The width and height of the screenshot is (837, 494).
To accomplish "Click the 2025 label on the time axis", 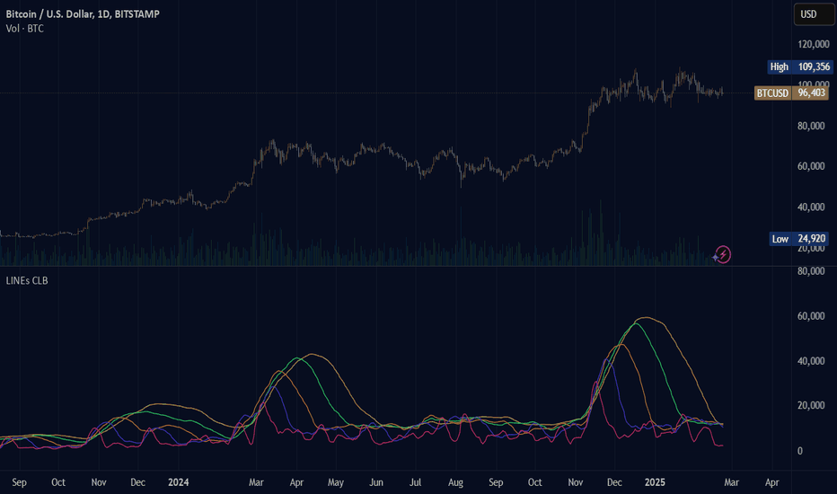I will [x=655, y=482].
